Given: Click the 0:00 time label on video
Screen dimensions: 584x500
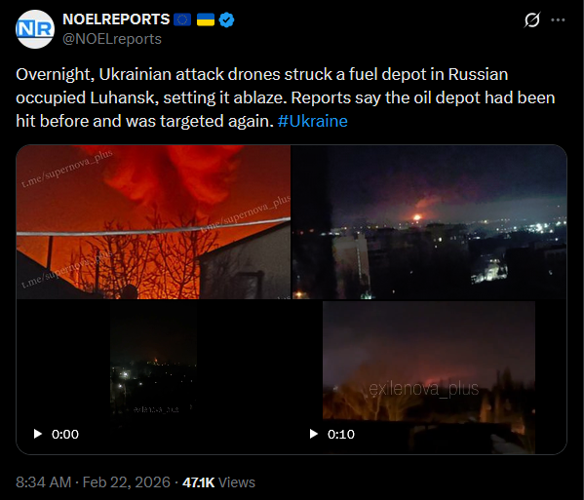Looking at the screenshot, I should [65, 434].
